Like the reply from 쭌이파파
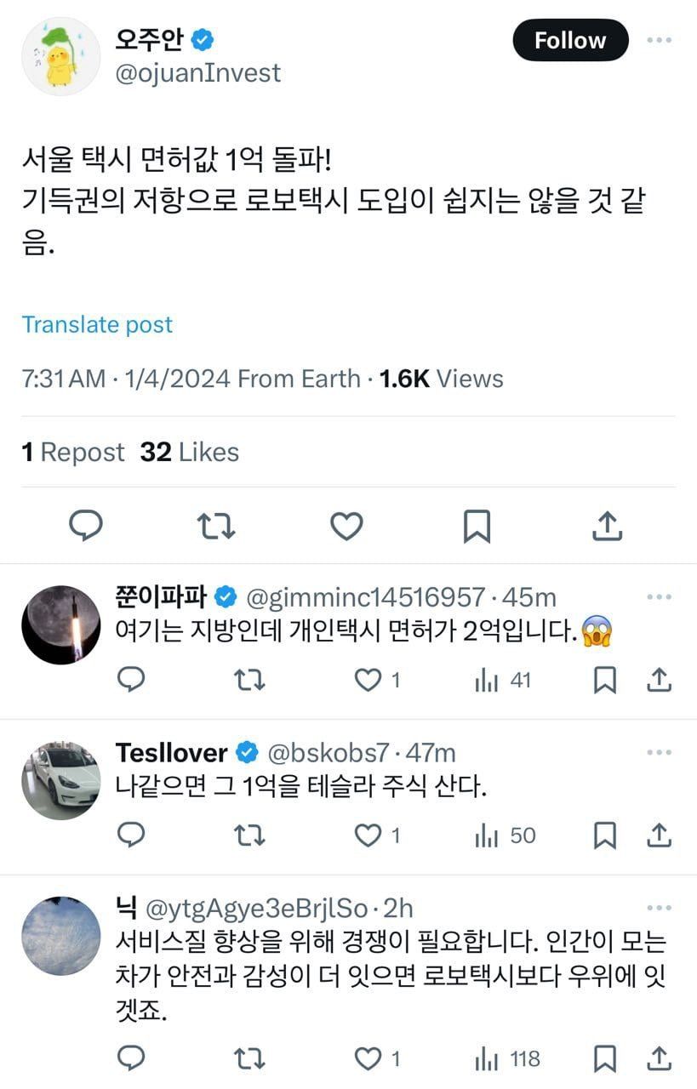697x1089 pixels. pyautogui.click(x=377, y=680)
